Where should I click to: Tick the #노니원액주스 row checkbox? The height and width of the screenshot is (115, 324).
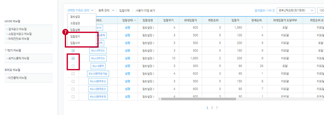click(73, 81)
